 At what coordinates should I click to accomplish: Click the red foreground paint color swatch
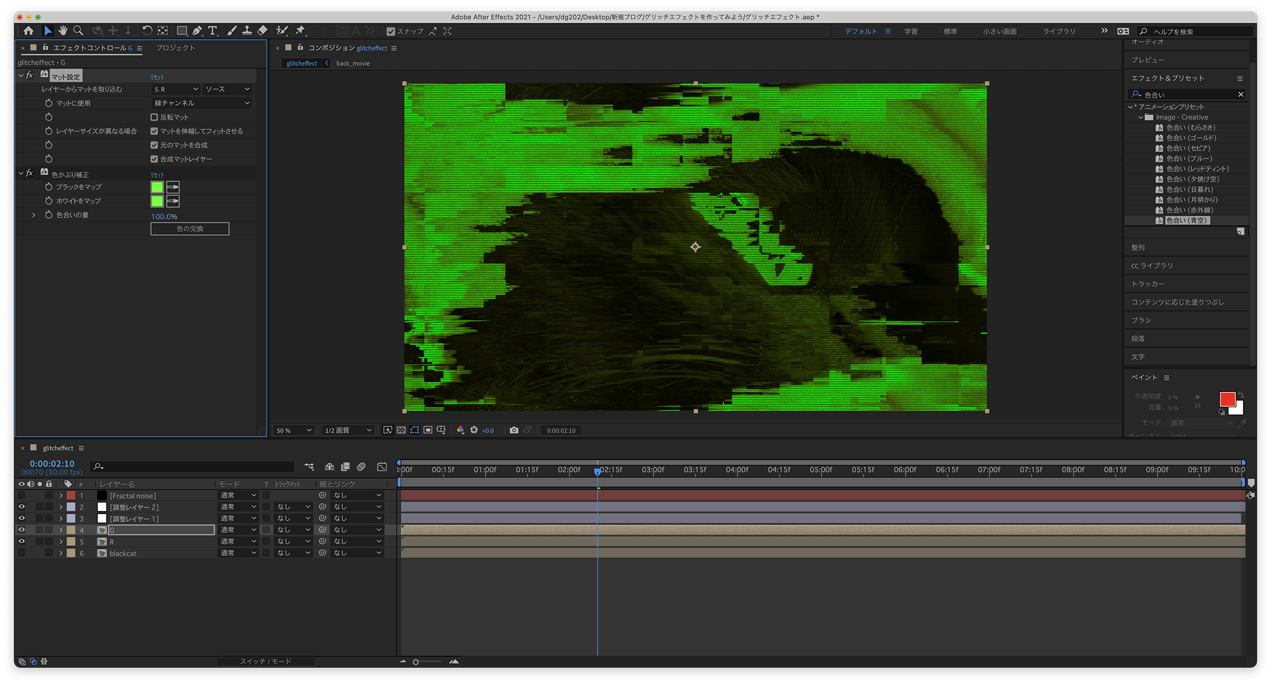(x=1227, y=399)
